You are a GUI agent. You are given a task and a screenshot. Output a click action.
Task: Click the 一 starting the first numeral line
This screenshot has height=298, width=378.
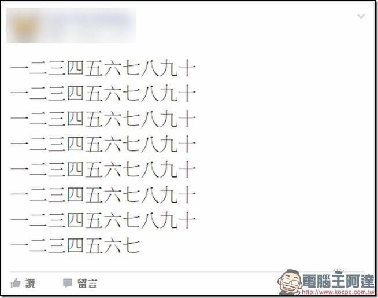(x=19, y=68)
